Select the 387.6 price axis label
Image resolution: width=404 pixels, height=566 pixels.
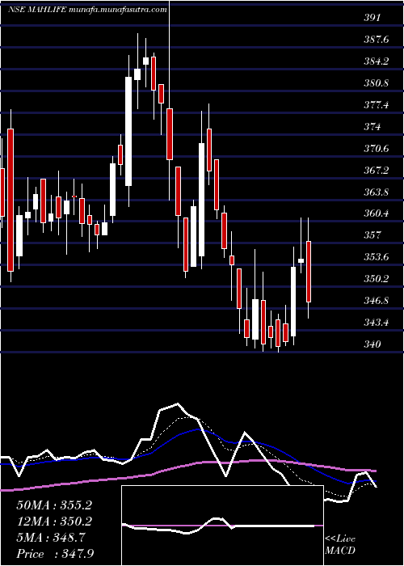(x=377, y=40)
